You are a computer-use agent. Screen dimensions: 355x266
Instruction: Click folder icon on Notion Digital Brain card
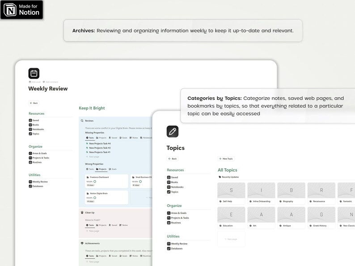pos(88,193)
